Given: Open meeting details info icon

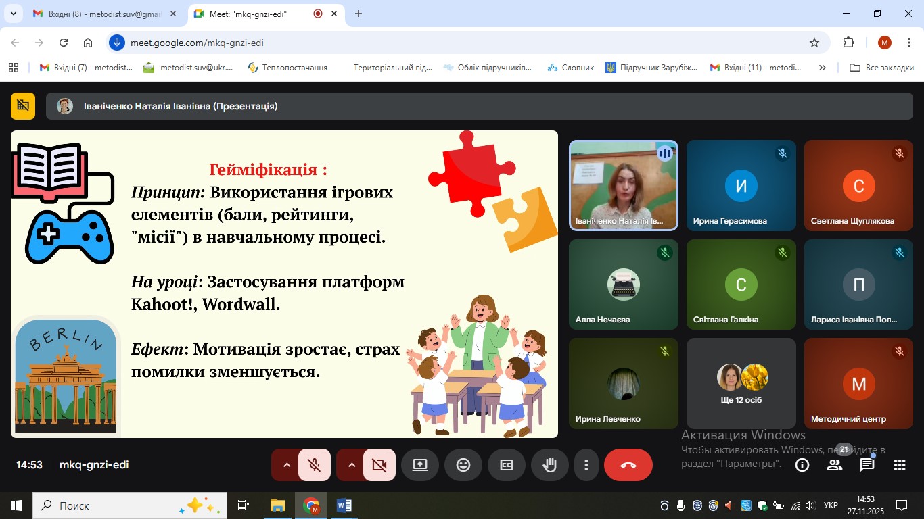Looking at the screenshot, I should click(x=802, y=465).
